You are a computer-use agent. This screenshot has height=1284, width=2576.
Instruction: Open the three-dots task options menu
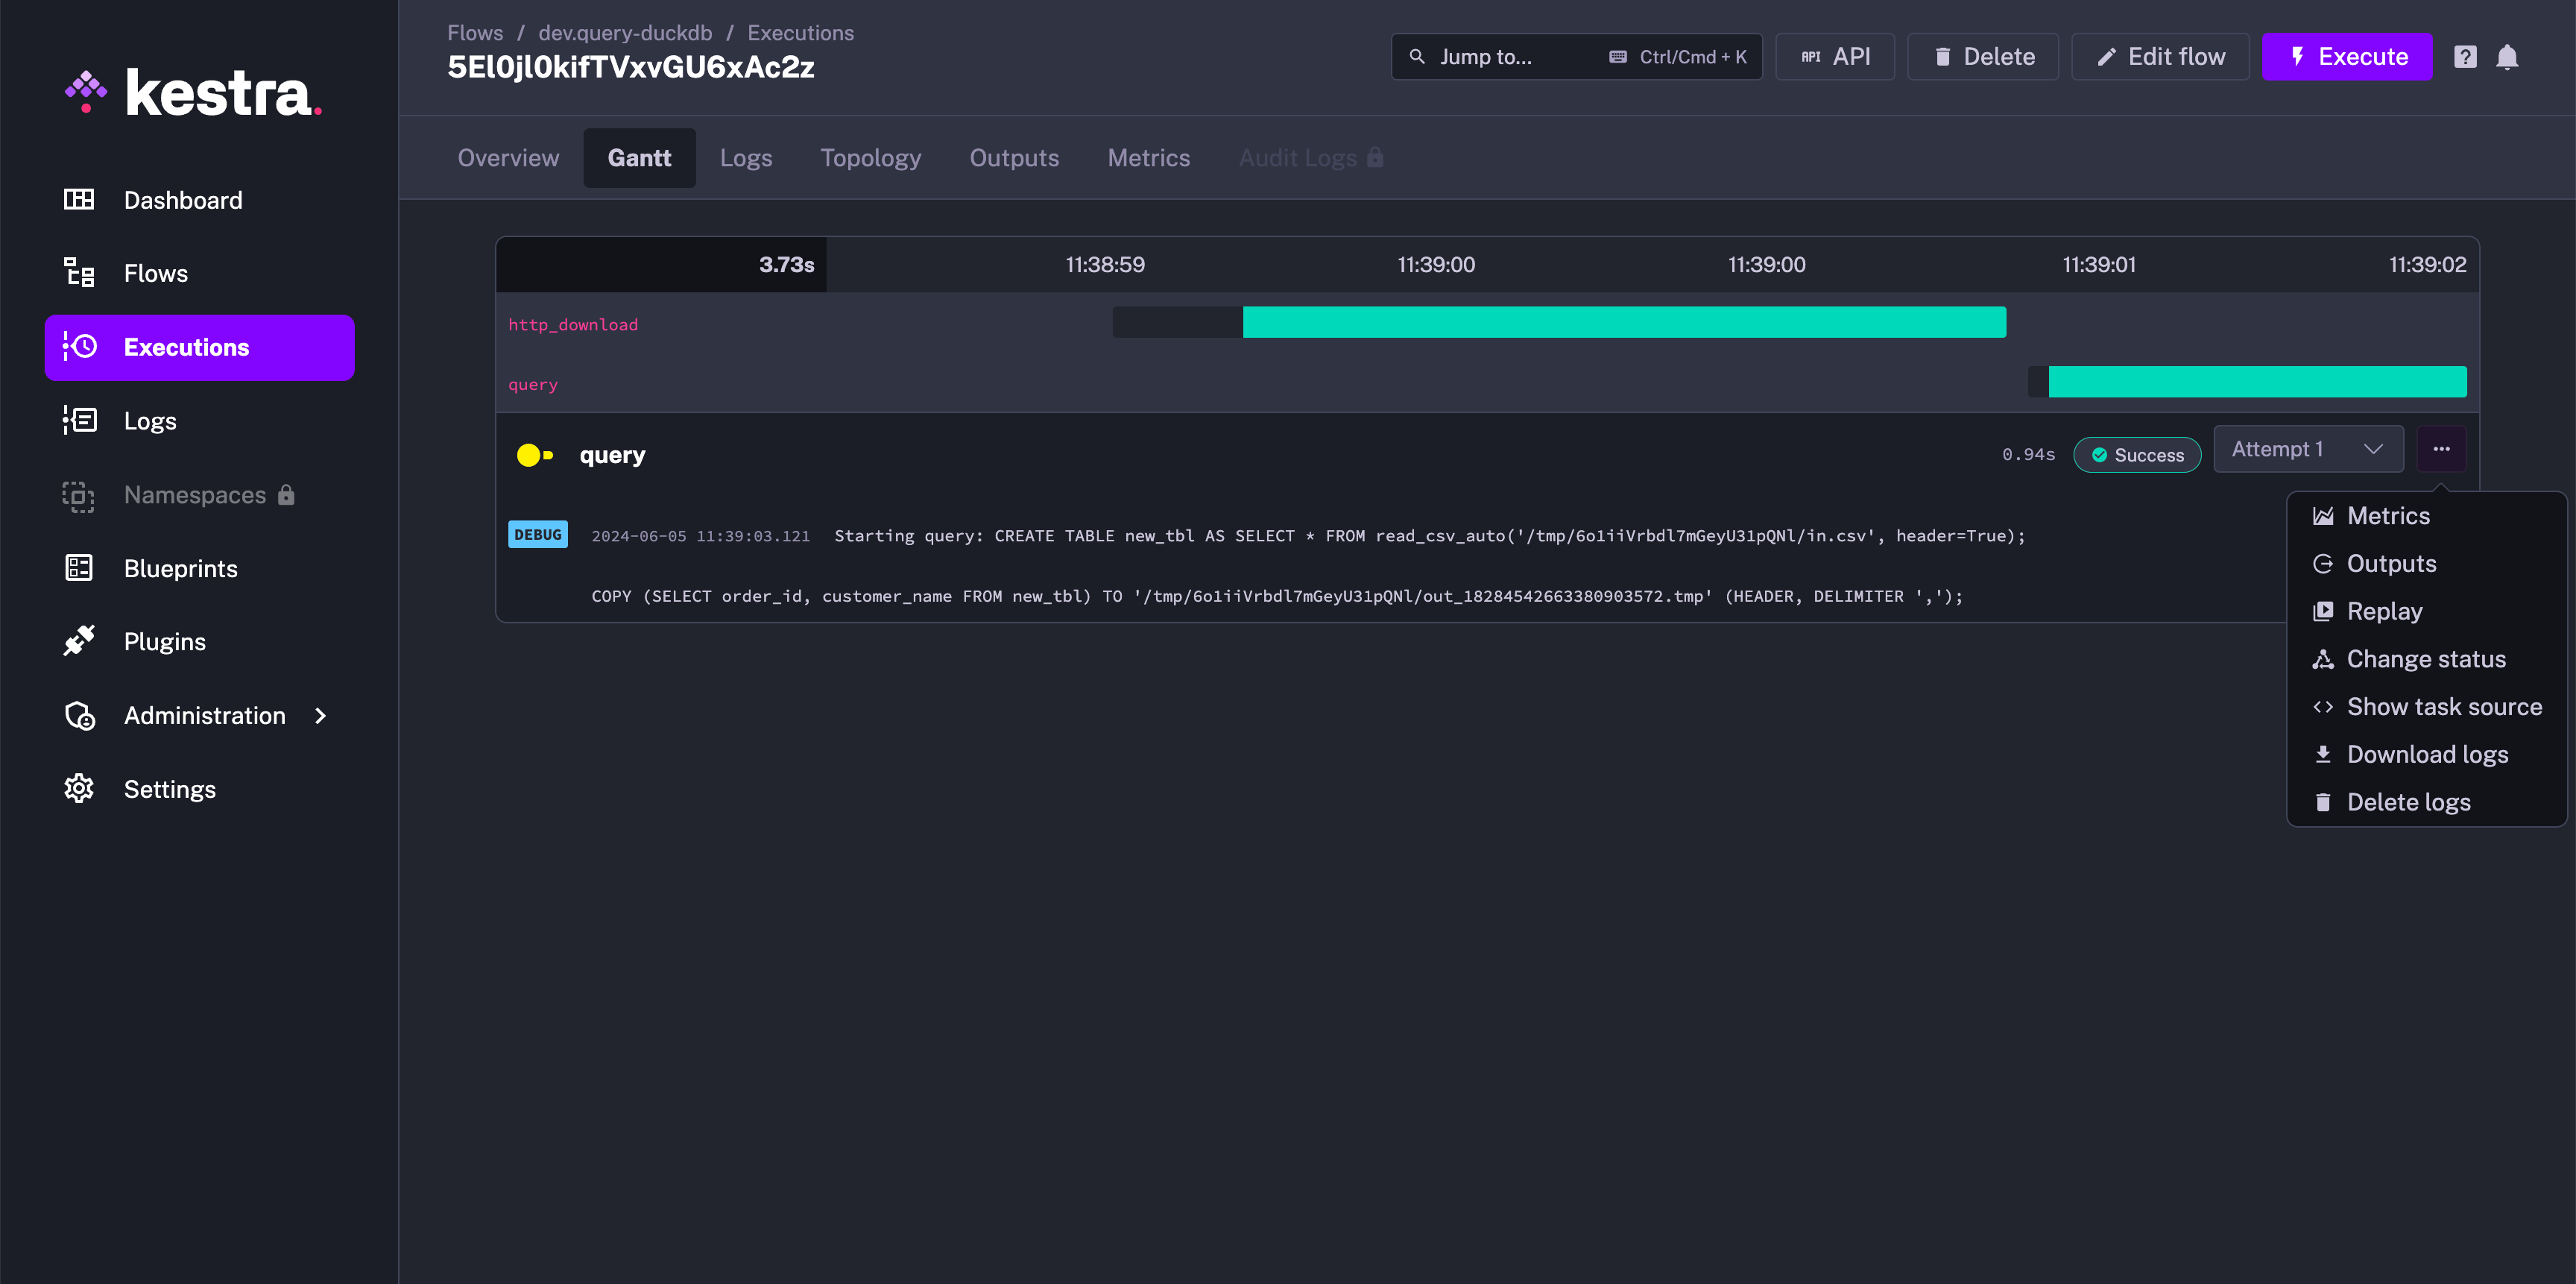[2441, 449]
